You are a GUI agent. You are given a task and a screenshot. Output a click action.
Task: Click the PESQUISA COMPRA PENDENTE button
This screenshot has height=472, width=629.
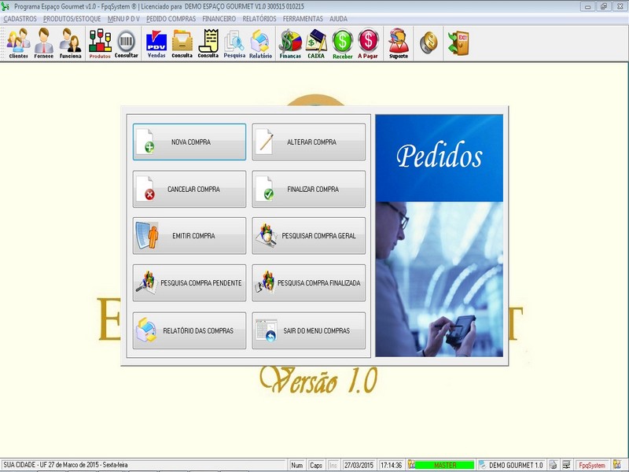(x=189, y=283)
